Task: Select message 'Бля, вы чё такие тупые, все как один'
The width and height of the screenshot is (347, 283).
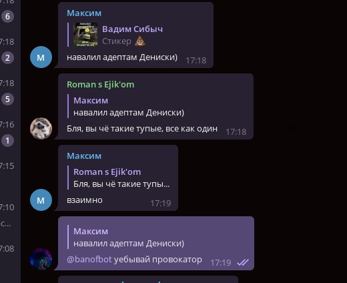Action: [142, 129]
